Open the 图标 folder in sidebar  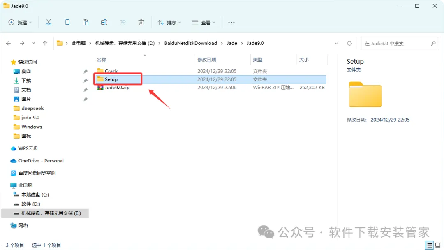coord(26,136)
